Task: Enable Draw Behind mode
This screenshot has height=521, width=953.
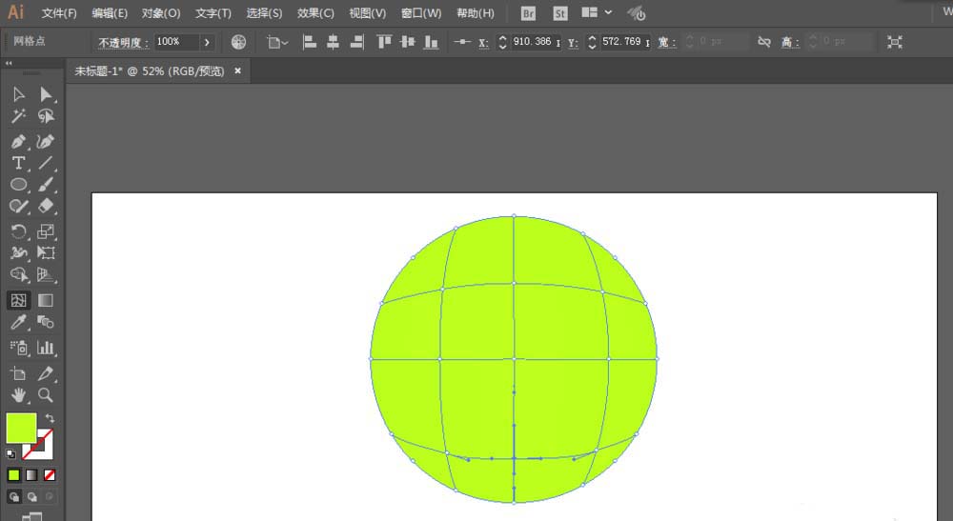Action: click(31, 496)
